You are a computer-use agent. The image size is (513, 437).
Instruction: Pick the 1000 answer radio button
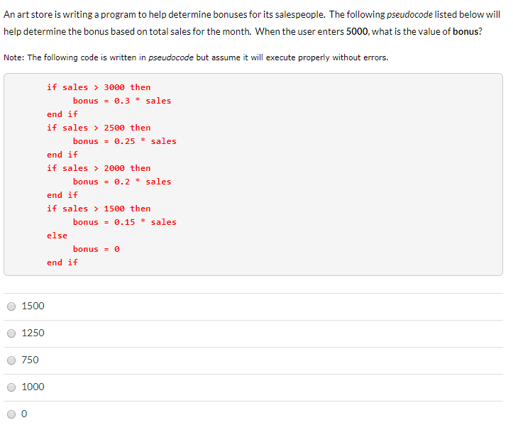click(11, 387)
